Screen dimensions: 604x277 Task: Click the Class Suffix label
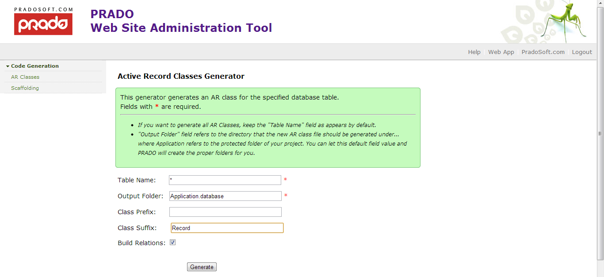137,228
